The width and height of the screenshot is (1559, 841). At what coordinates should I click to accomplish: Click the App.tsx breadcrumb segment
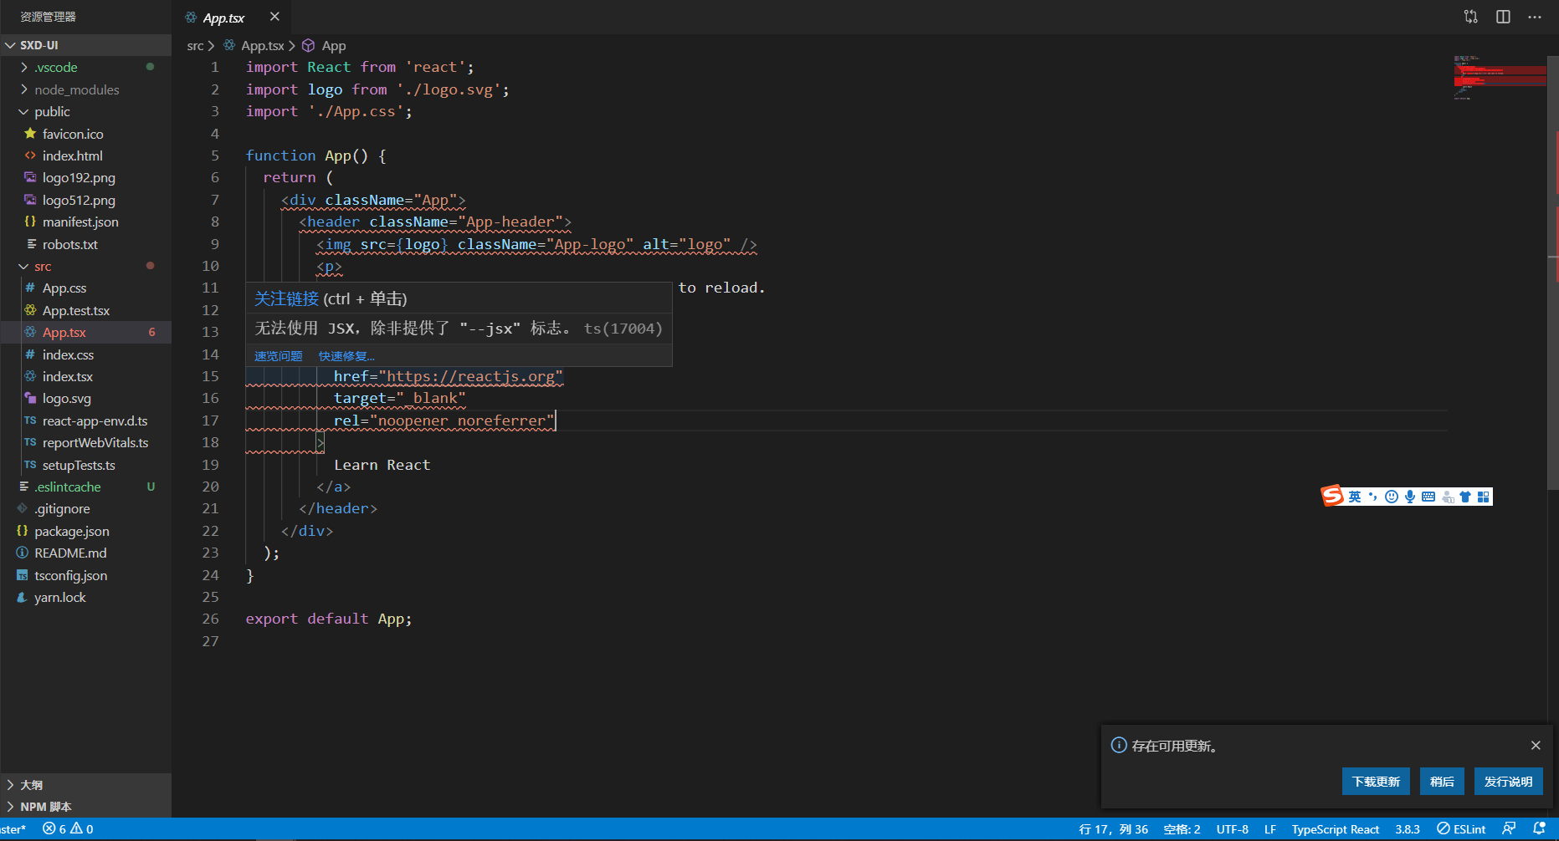click(254, 46)
